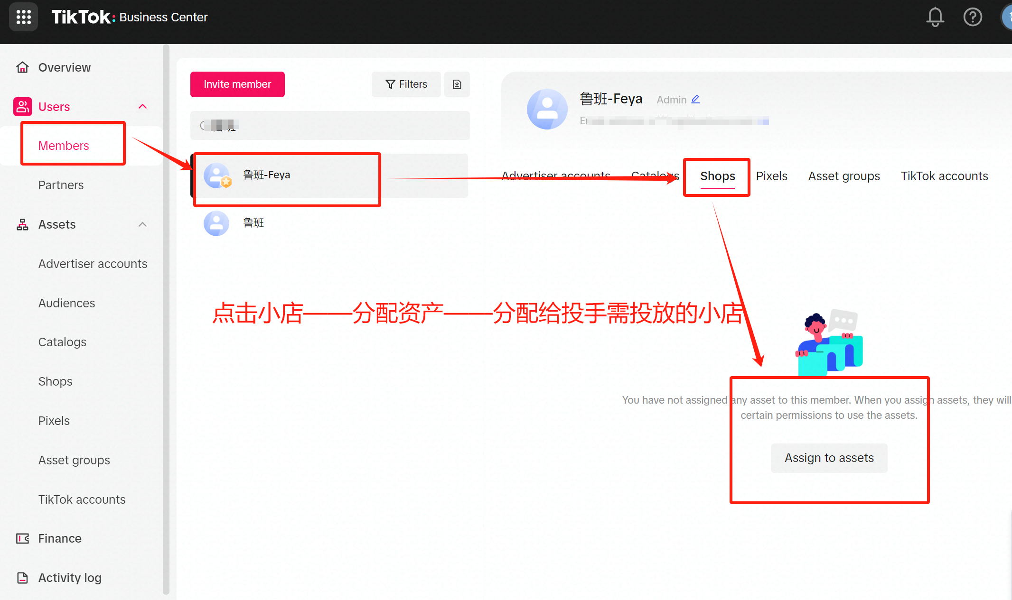
Task: Click the sidebar vertical scrollbar
Action: 166,319
